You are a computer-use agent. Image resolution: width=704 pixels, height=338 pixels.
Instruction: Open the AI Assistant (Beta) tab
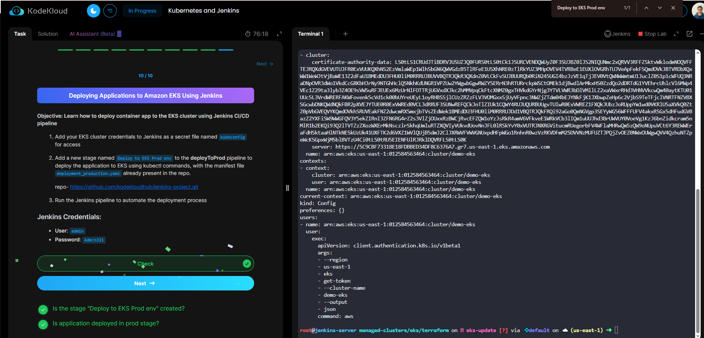click(x=95, y=34)
